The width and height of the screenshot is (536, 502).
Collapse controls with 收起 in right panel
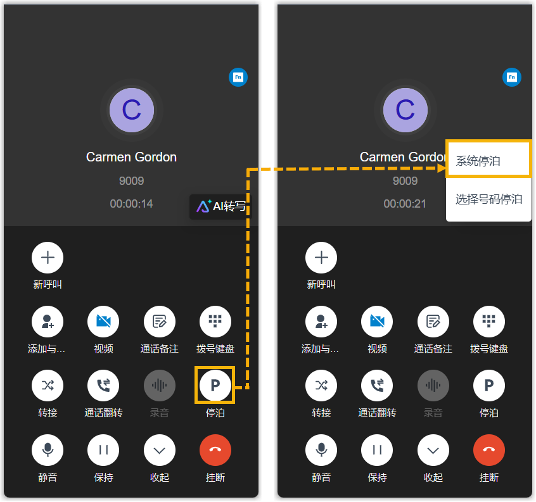point(433,449)
